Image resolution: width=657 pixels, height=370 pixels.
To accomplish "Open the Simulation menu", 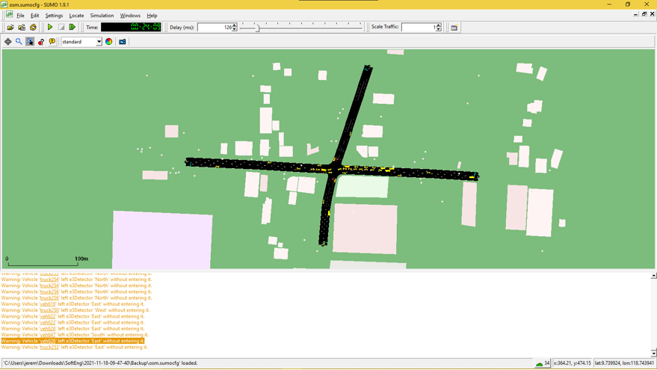I will (102, 16).
